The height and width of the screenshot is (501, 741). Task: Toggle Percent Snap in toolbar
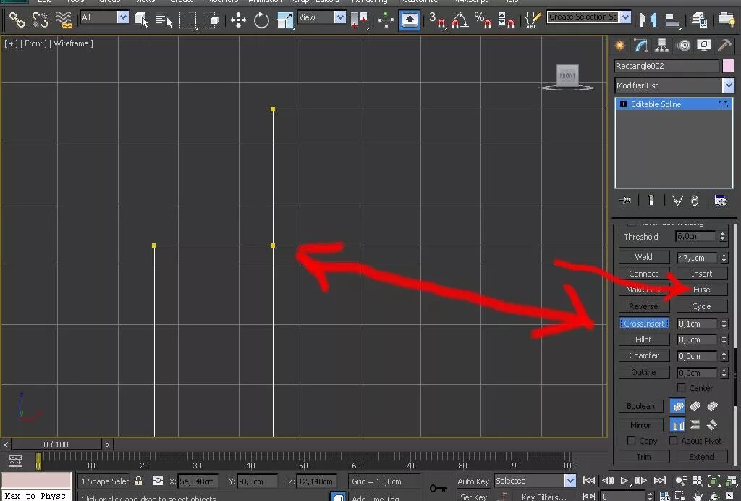coord(483,20)
